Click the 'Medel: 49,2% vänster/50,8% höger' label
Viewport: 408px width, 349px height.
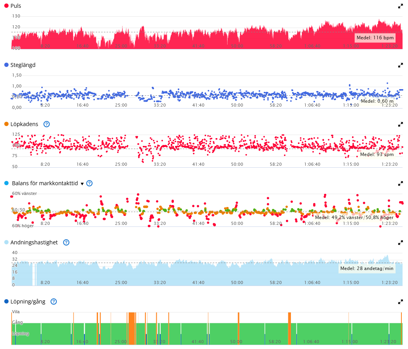(354, 217)
